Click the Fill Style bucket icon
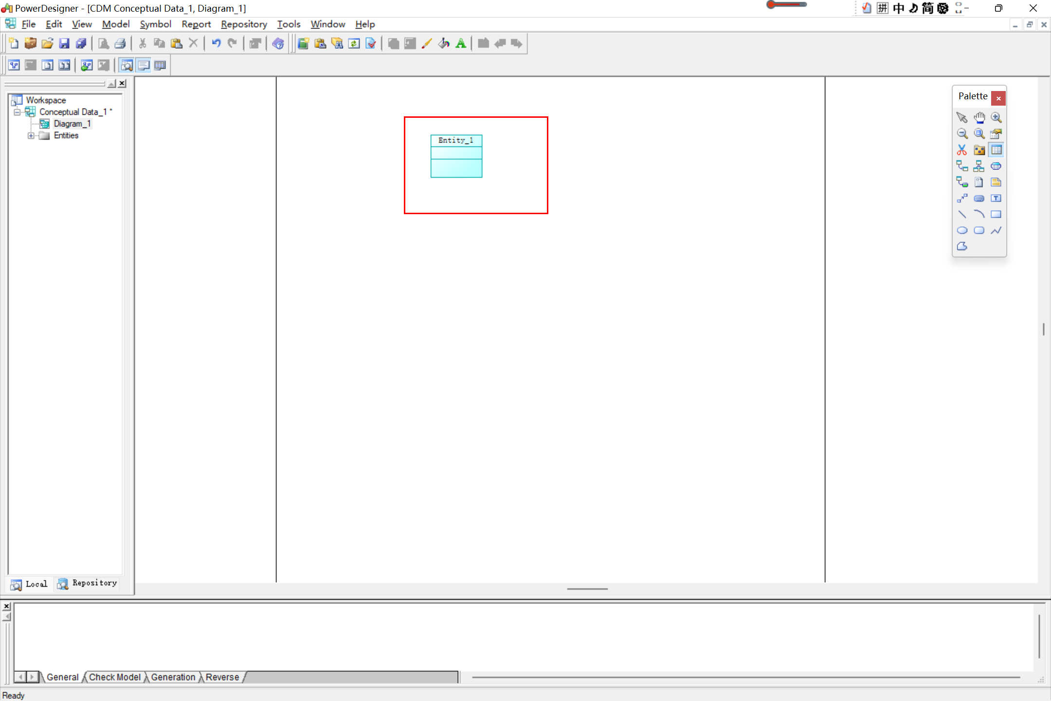The width and height of the screenshot is (1051, 701). (x=444, y=43)
